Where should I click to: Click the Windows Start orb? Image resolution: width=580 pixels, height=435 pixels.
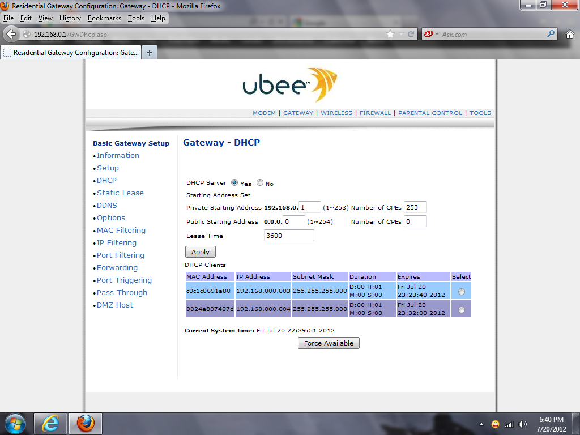(x=15, y=423)
